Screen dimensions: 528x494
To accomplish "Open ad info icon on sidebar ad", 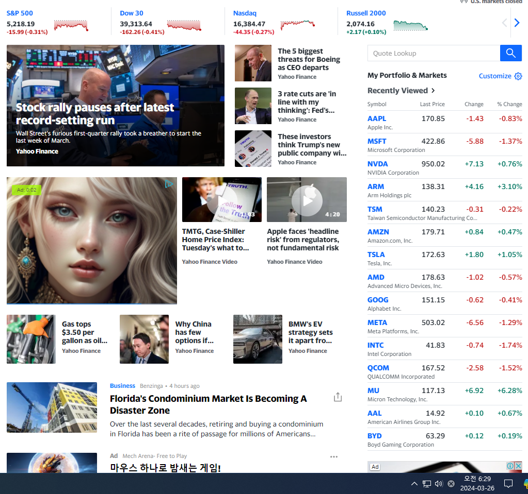I will coord(510,466).
